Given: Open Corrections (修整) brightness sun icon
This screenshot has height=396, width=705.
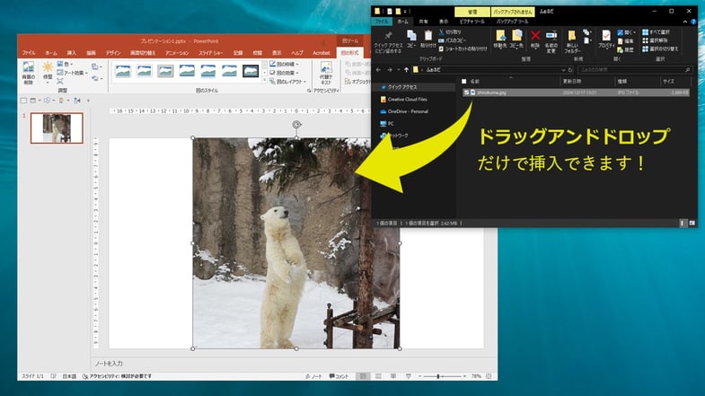Looking at the screenshot, I should tap(48, 71).
